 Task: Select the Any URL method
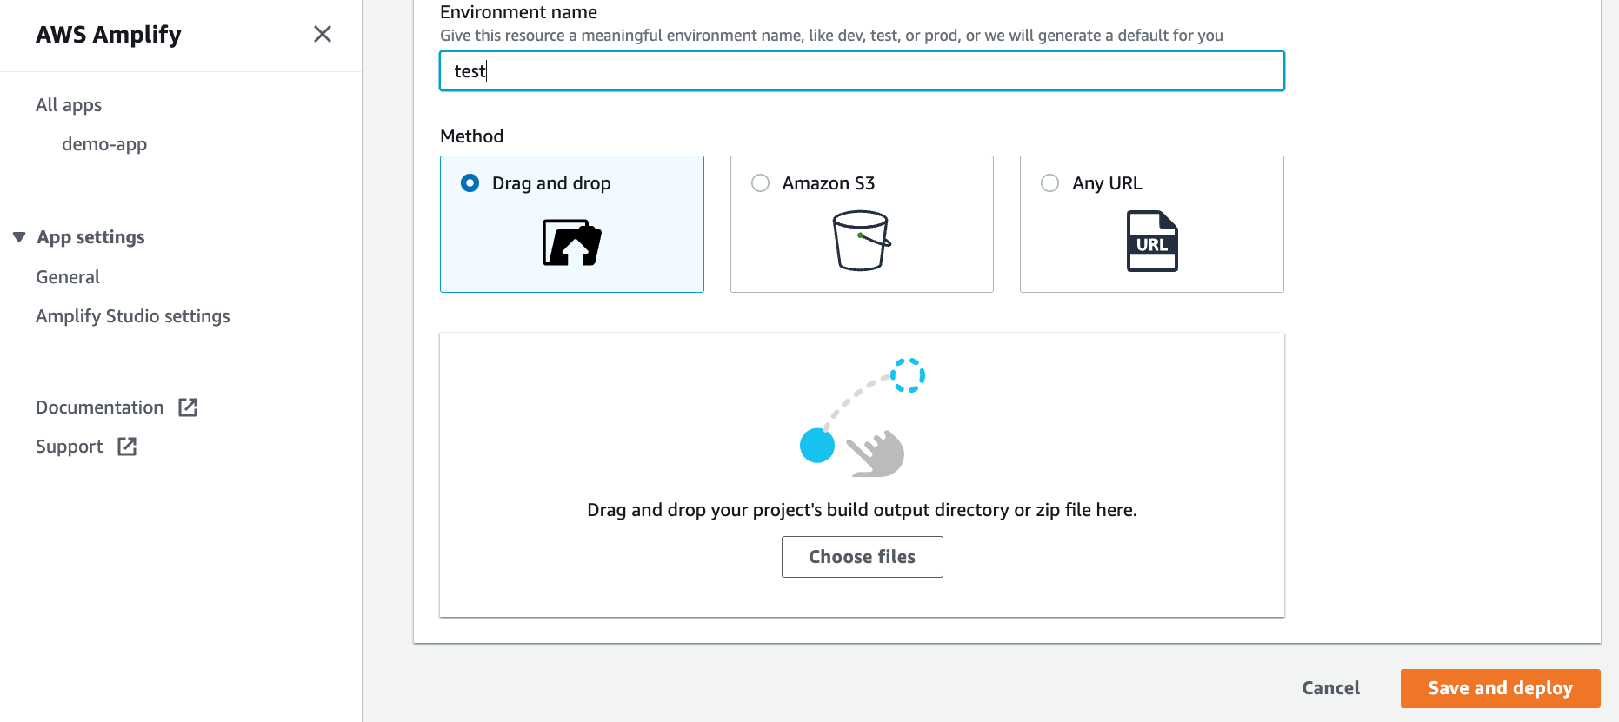pos(1049,183)
